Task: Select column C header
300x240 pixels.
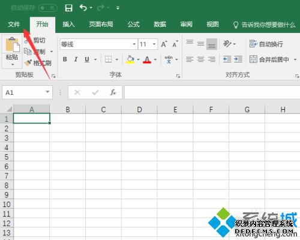Action: point(103,109)
